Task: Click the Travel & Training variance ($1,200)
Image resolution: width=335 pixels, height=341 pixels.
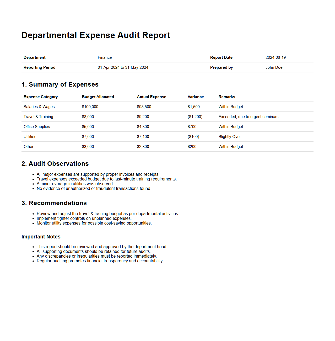Action: coord(195,117)
